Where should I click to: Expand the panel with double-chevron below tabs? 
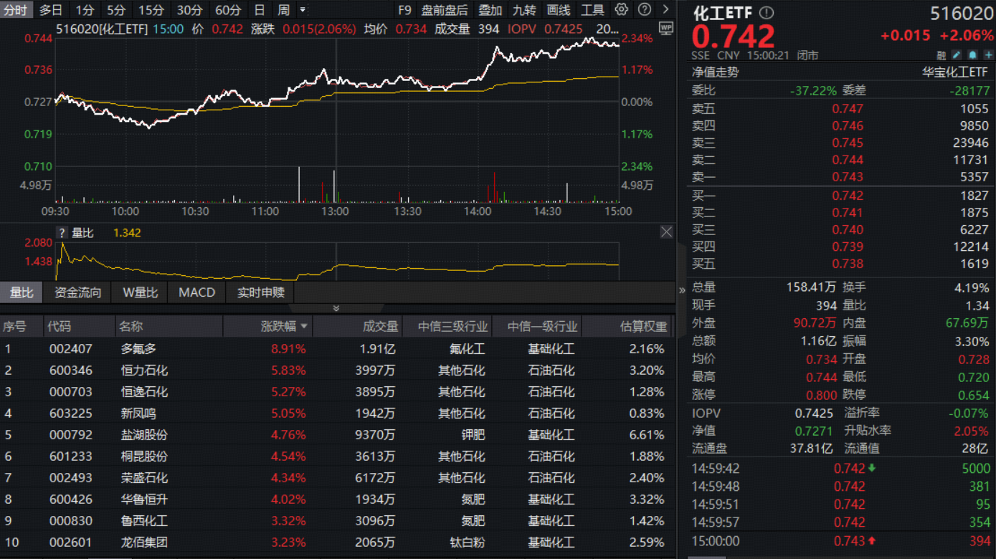click(336, 308)
